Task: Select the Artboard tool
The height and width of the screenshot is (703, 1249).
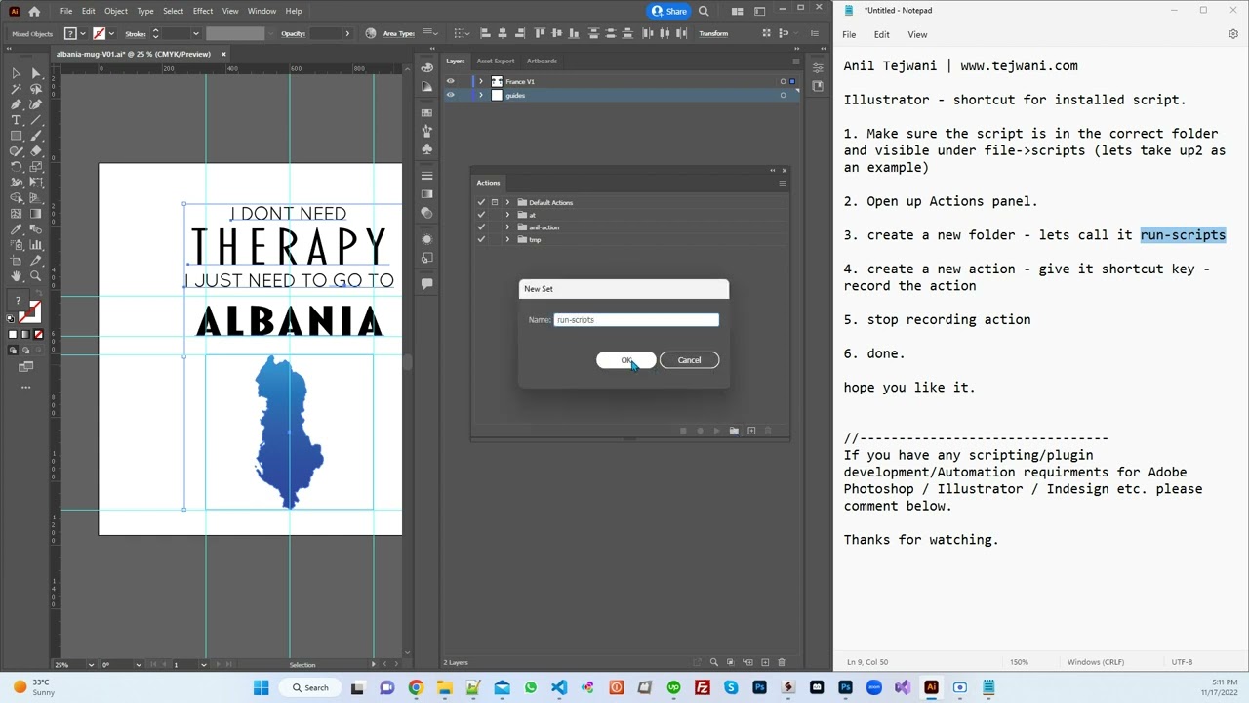Action: (x=17, y=261)
